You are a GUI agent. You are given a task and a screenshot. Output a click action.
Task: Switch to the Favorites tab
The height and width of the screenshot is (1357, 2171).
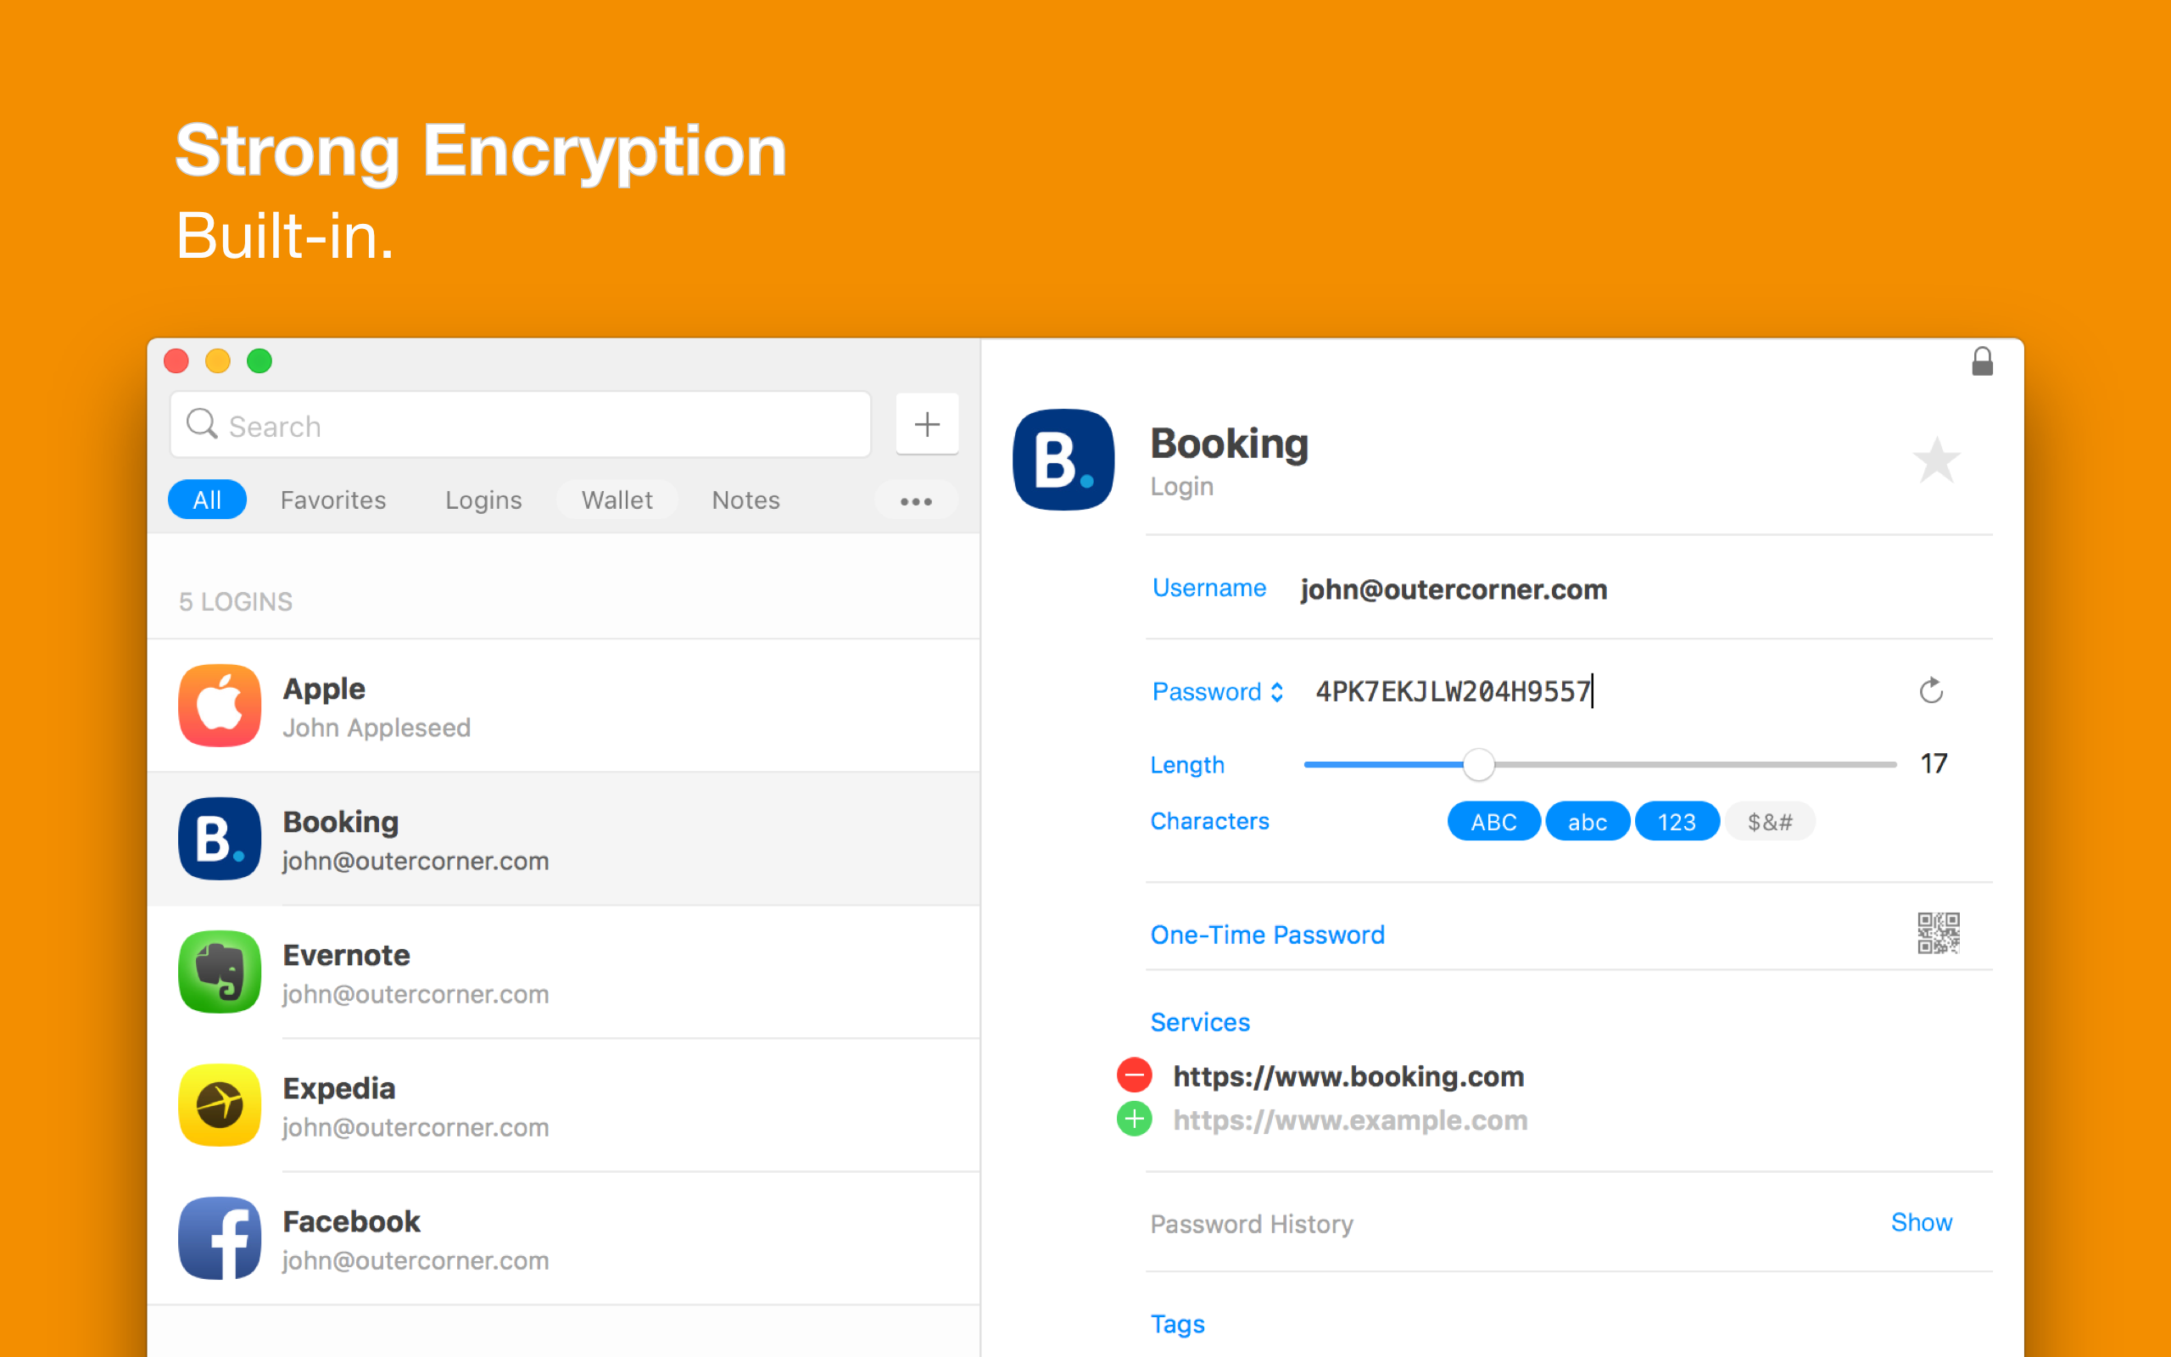click(x=332, y=500)
